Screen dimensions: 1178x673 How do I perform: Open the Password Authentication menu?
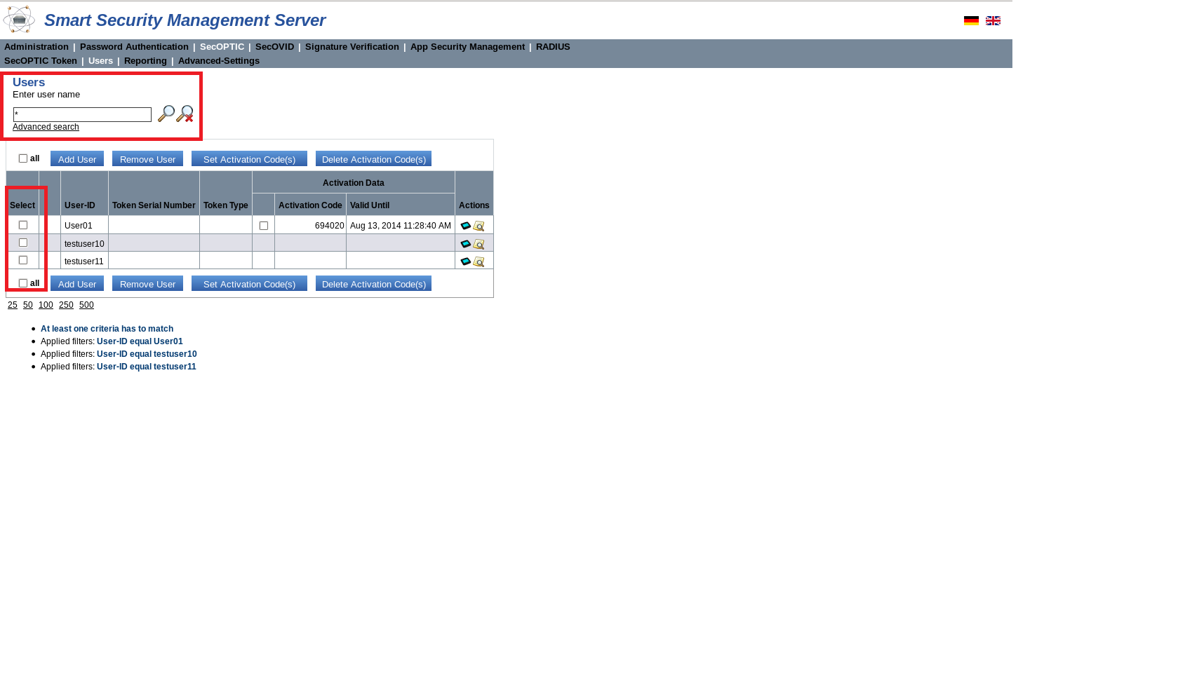(x=134, y=47)
